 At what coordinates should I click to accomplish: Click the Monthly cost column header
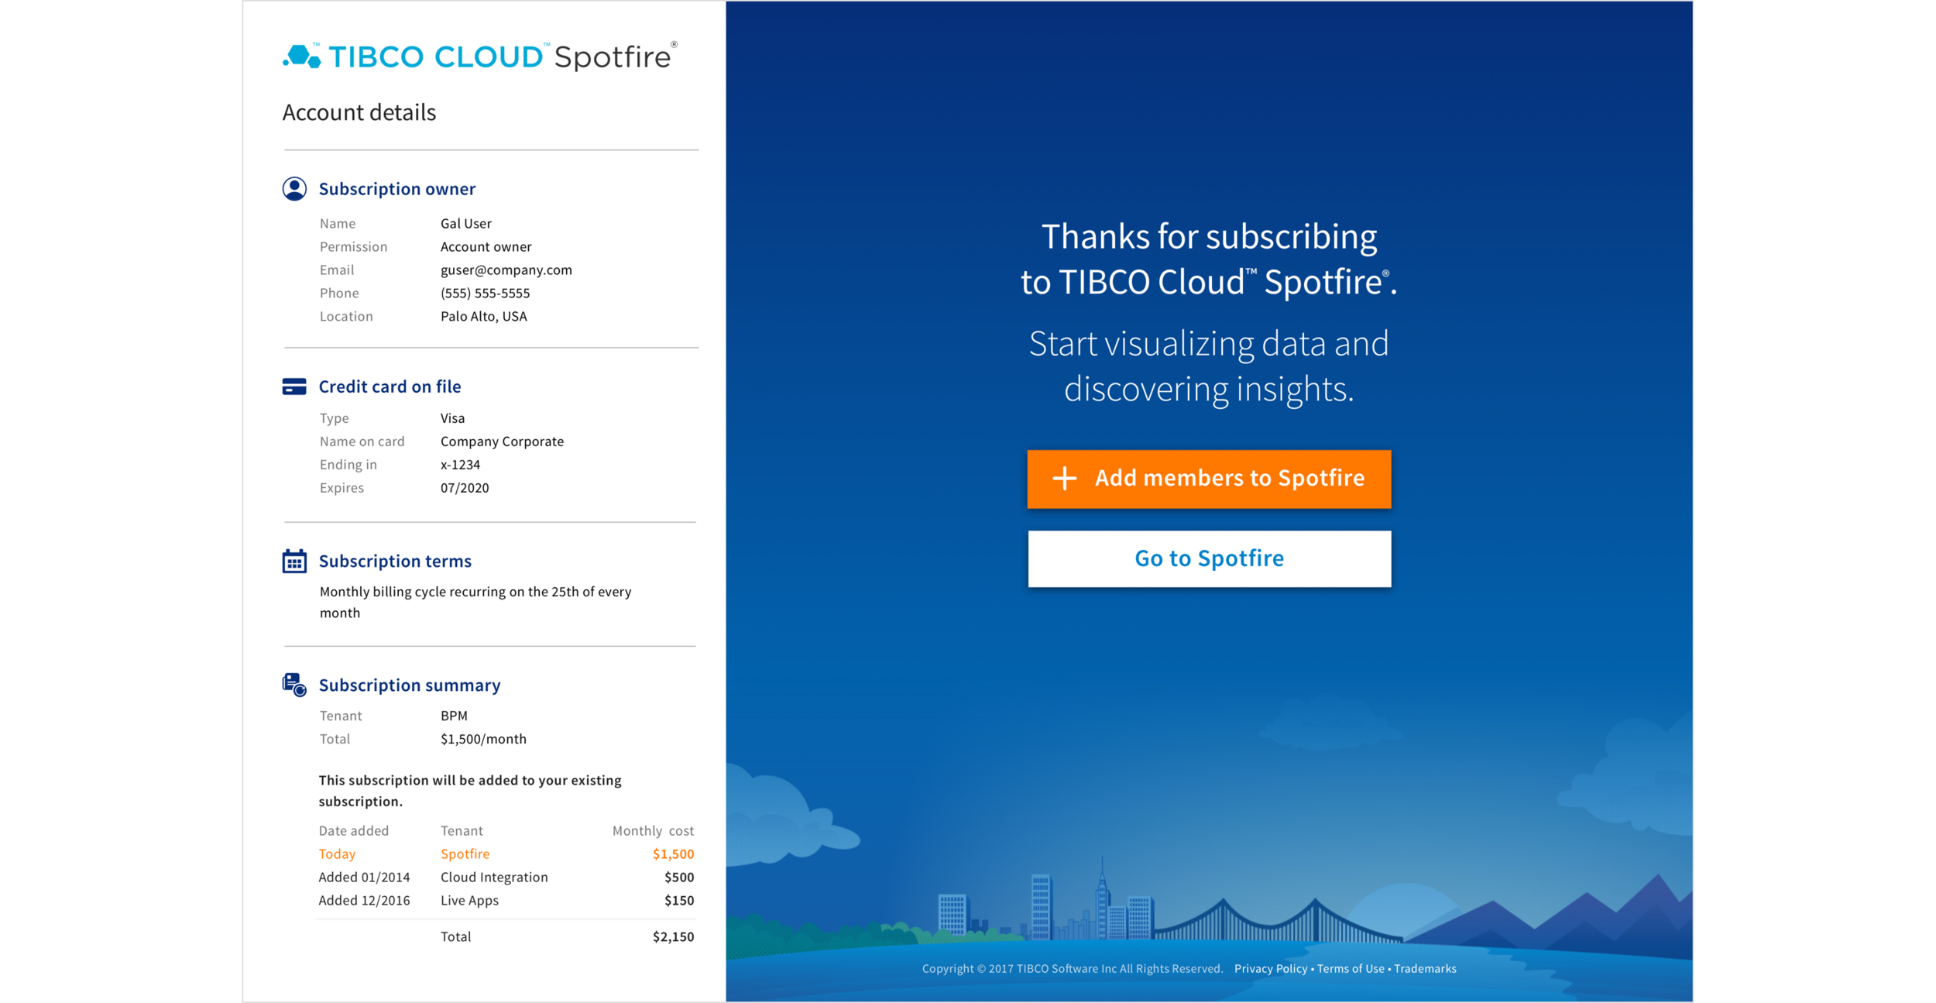[653, 830]
